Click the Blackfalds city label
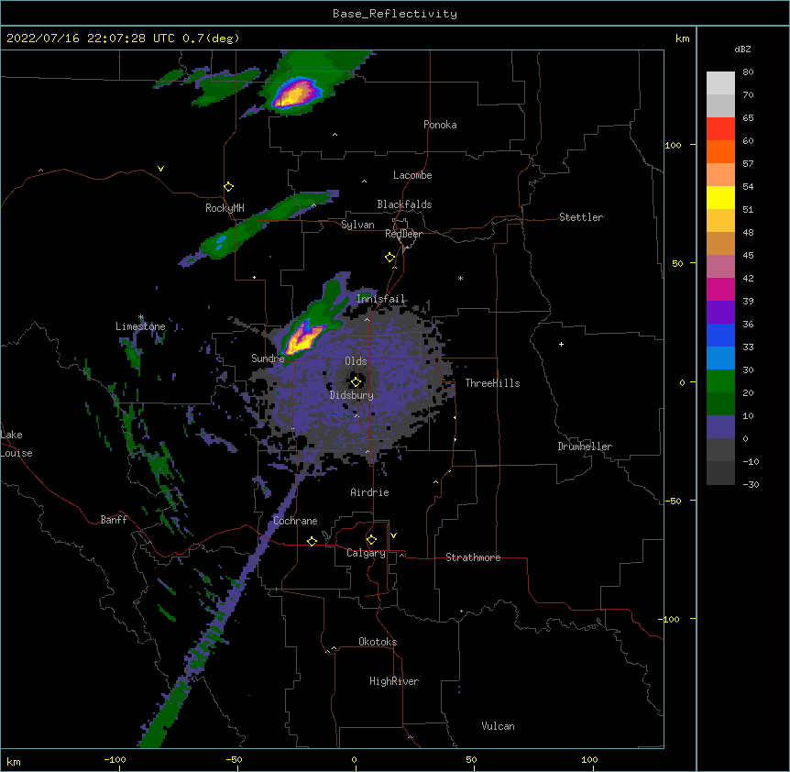The image size is (790, 772). coord(404,204)
